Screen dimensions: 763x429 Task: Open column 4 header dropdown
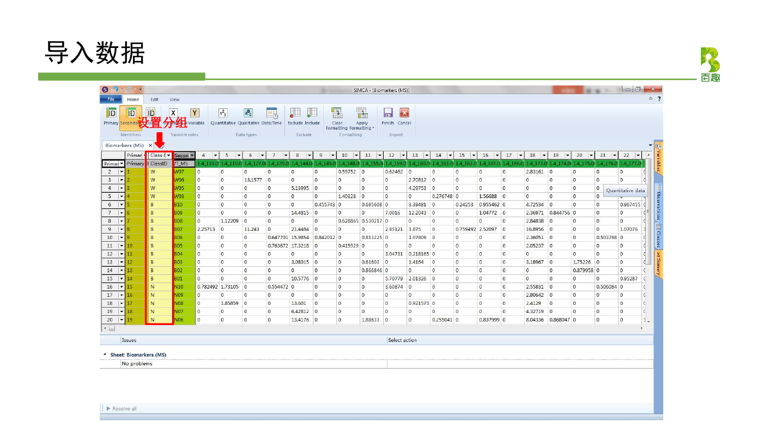click(215, 155)
